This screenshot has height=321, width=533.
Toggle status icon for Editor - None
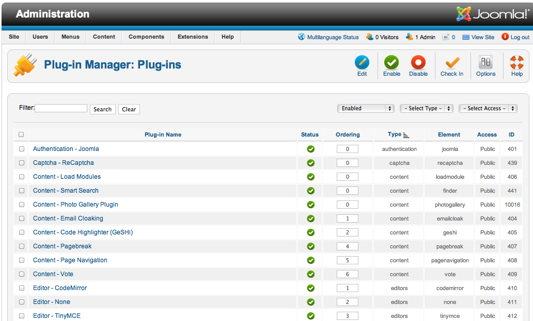[x=310, y=302]
